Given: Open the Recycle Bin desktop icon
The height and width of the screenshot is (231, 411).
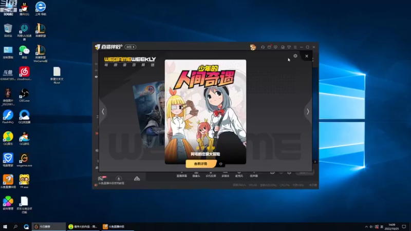Looking at the screenshot, I should tap(8, 30).
